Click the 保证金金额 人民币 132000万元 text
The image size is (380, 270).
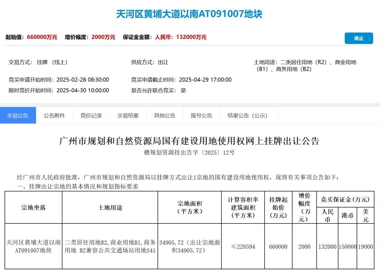pyautogui.click(x=180, y=37)
